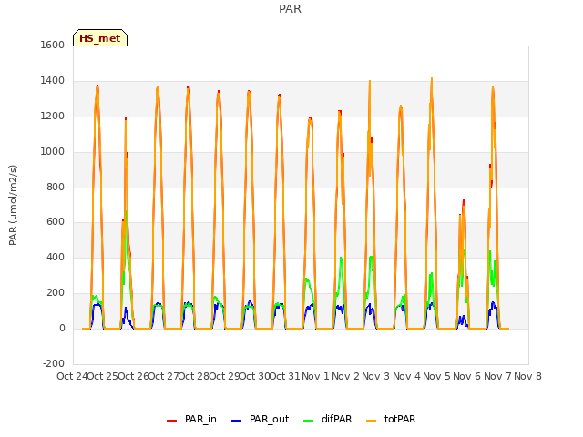Click the 1000 y-axis tick label

pyautogui.click(x=53, y=152)
